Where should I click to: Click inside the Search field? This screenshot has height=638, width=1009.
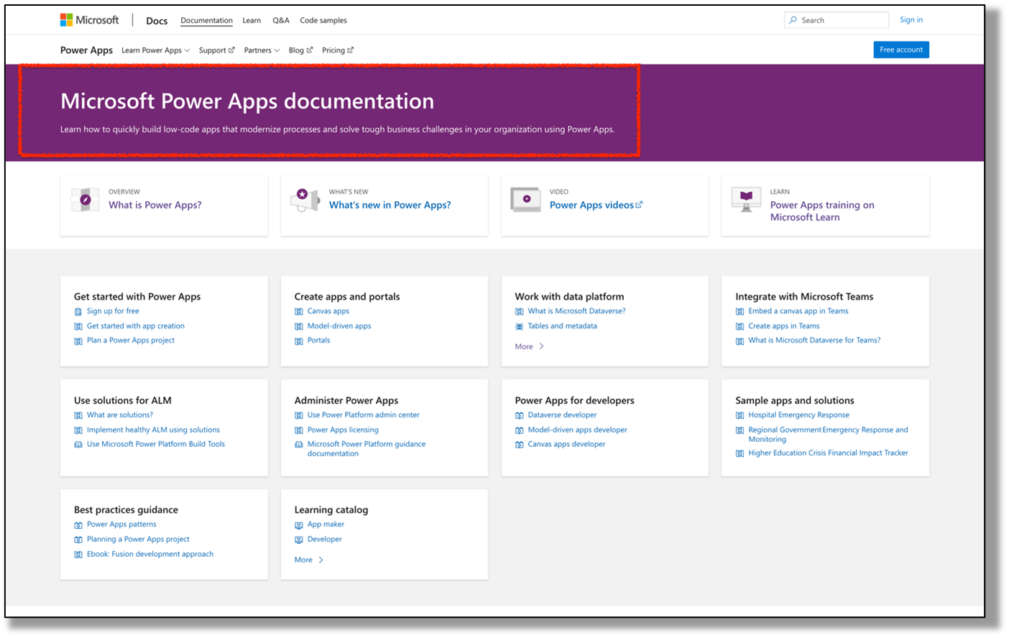point(837,20)
